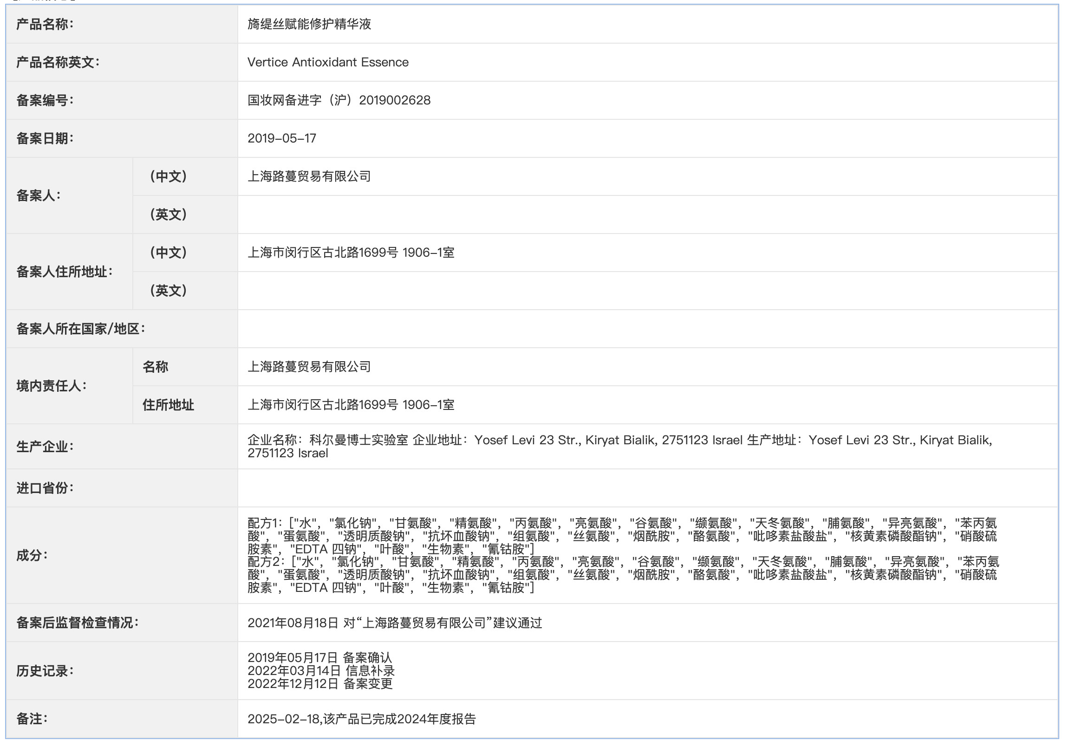Click the 境内责任人 住所地址 value
Screen dimensions: 1069x740
[351, 405]
